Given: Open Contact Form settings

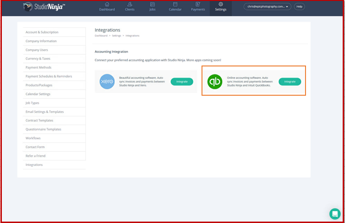Looking at the screenshot, I should point(54,147).
